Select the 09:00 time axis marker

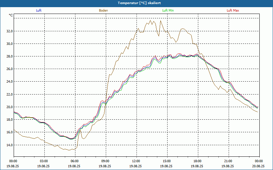105,161
